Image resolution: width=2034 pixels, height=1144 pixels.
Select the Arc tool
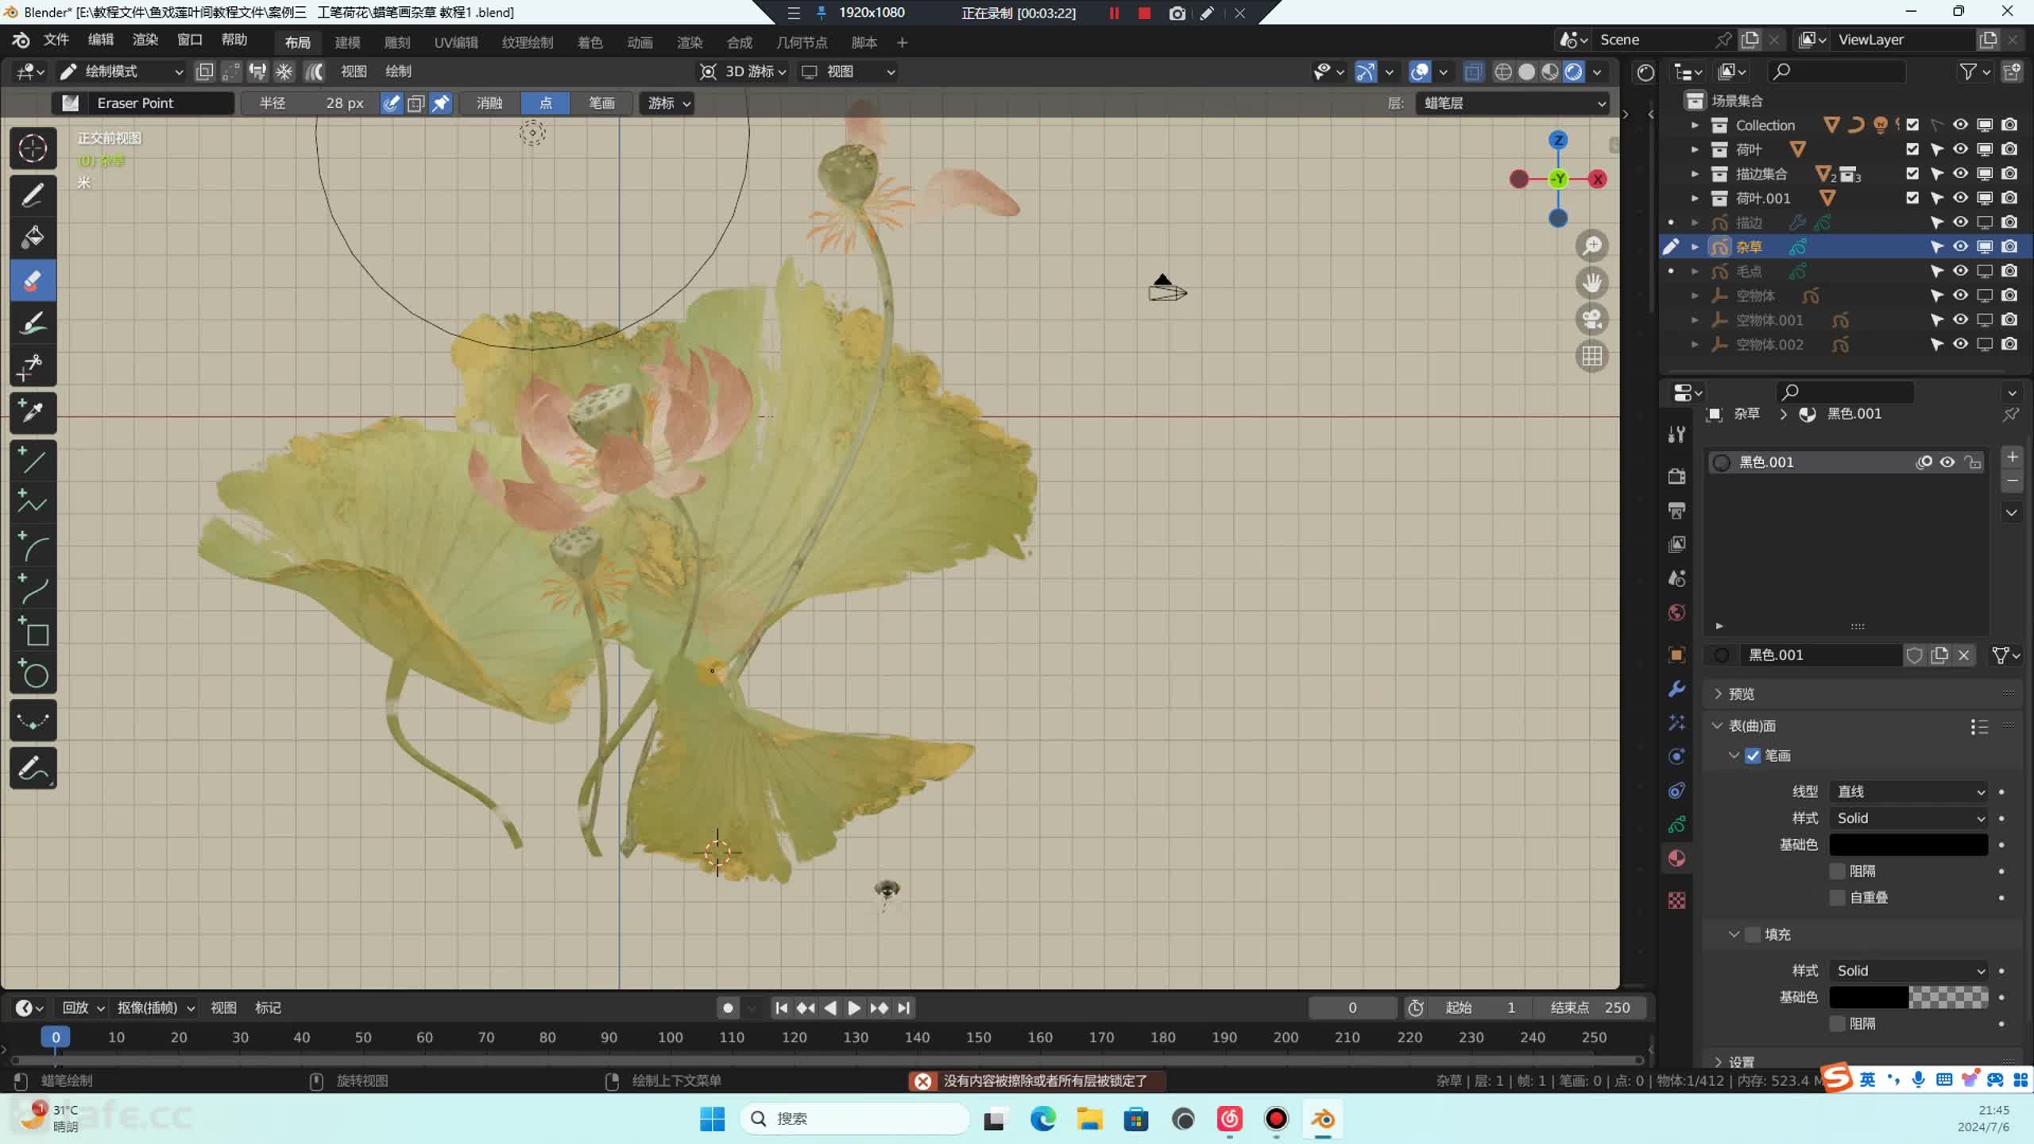coord(33,546)
